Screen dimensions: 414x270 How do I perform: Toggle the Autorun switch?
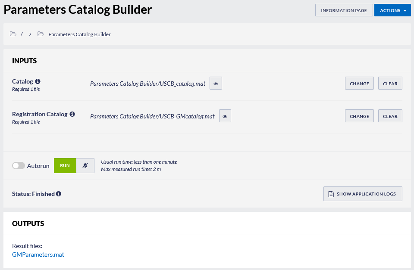click(19, 166)
